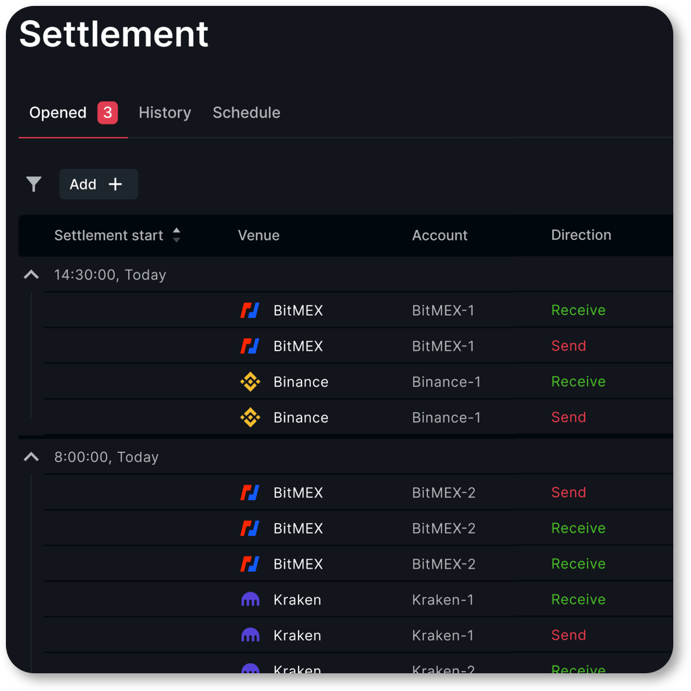Viewport: 691px width, 691px height.
Task: Switch to the History tab
Action: tap(164, 113)
